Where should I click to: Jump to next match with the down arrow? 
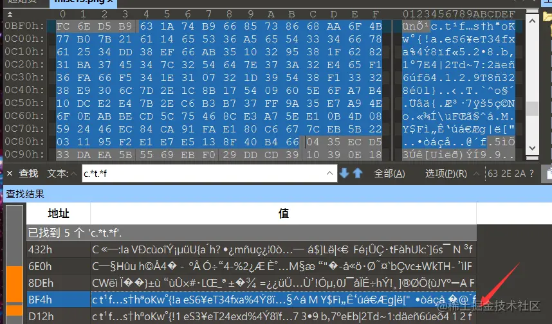(x=344, y=173)
